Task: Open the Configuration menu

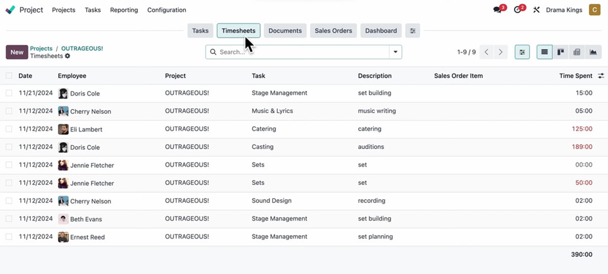Action: (167, 10)
